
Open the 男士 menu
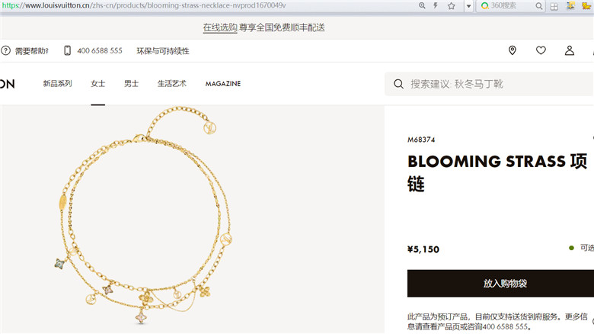point(131,84)
